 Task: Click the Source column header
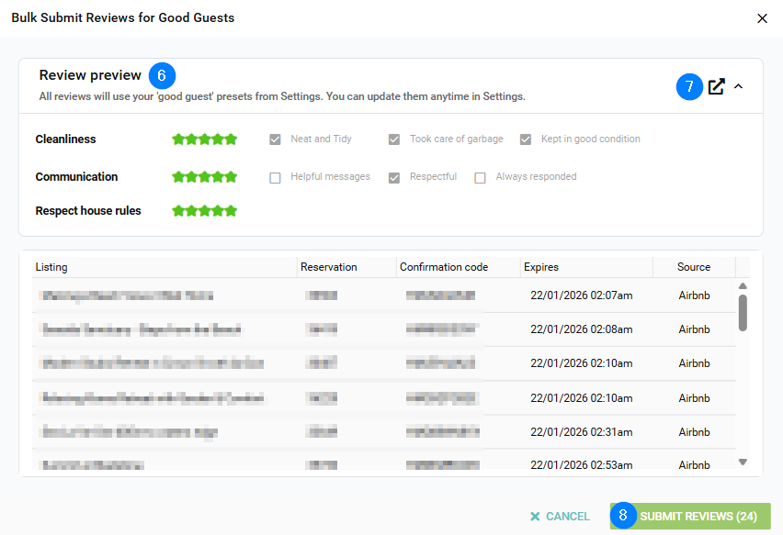[694, 267]
